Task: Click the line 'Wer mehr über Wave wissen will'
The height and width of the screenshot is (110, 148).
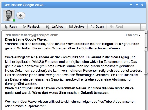Action: tap(70, 102)
